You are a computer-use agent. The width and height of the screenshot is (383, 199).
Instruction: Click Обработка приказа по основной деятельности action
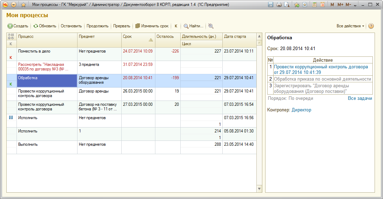[x=322, y=79]
